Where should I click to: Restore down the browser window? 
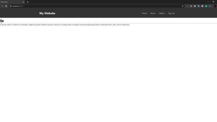(213, 2)
